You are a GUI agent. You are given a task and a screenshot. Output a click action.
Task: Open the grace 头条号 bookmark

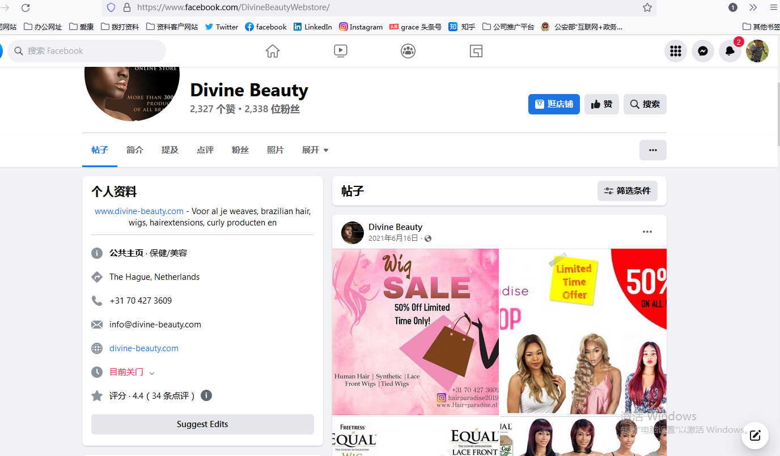point(416,27)
